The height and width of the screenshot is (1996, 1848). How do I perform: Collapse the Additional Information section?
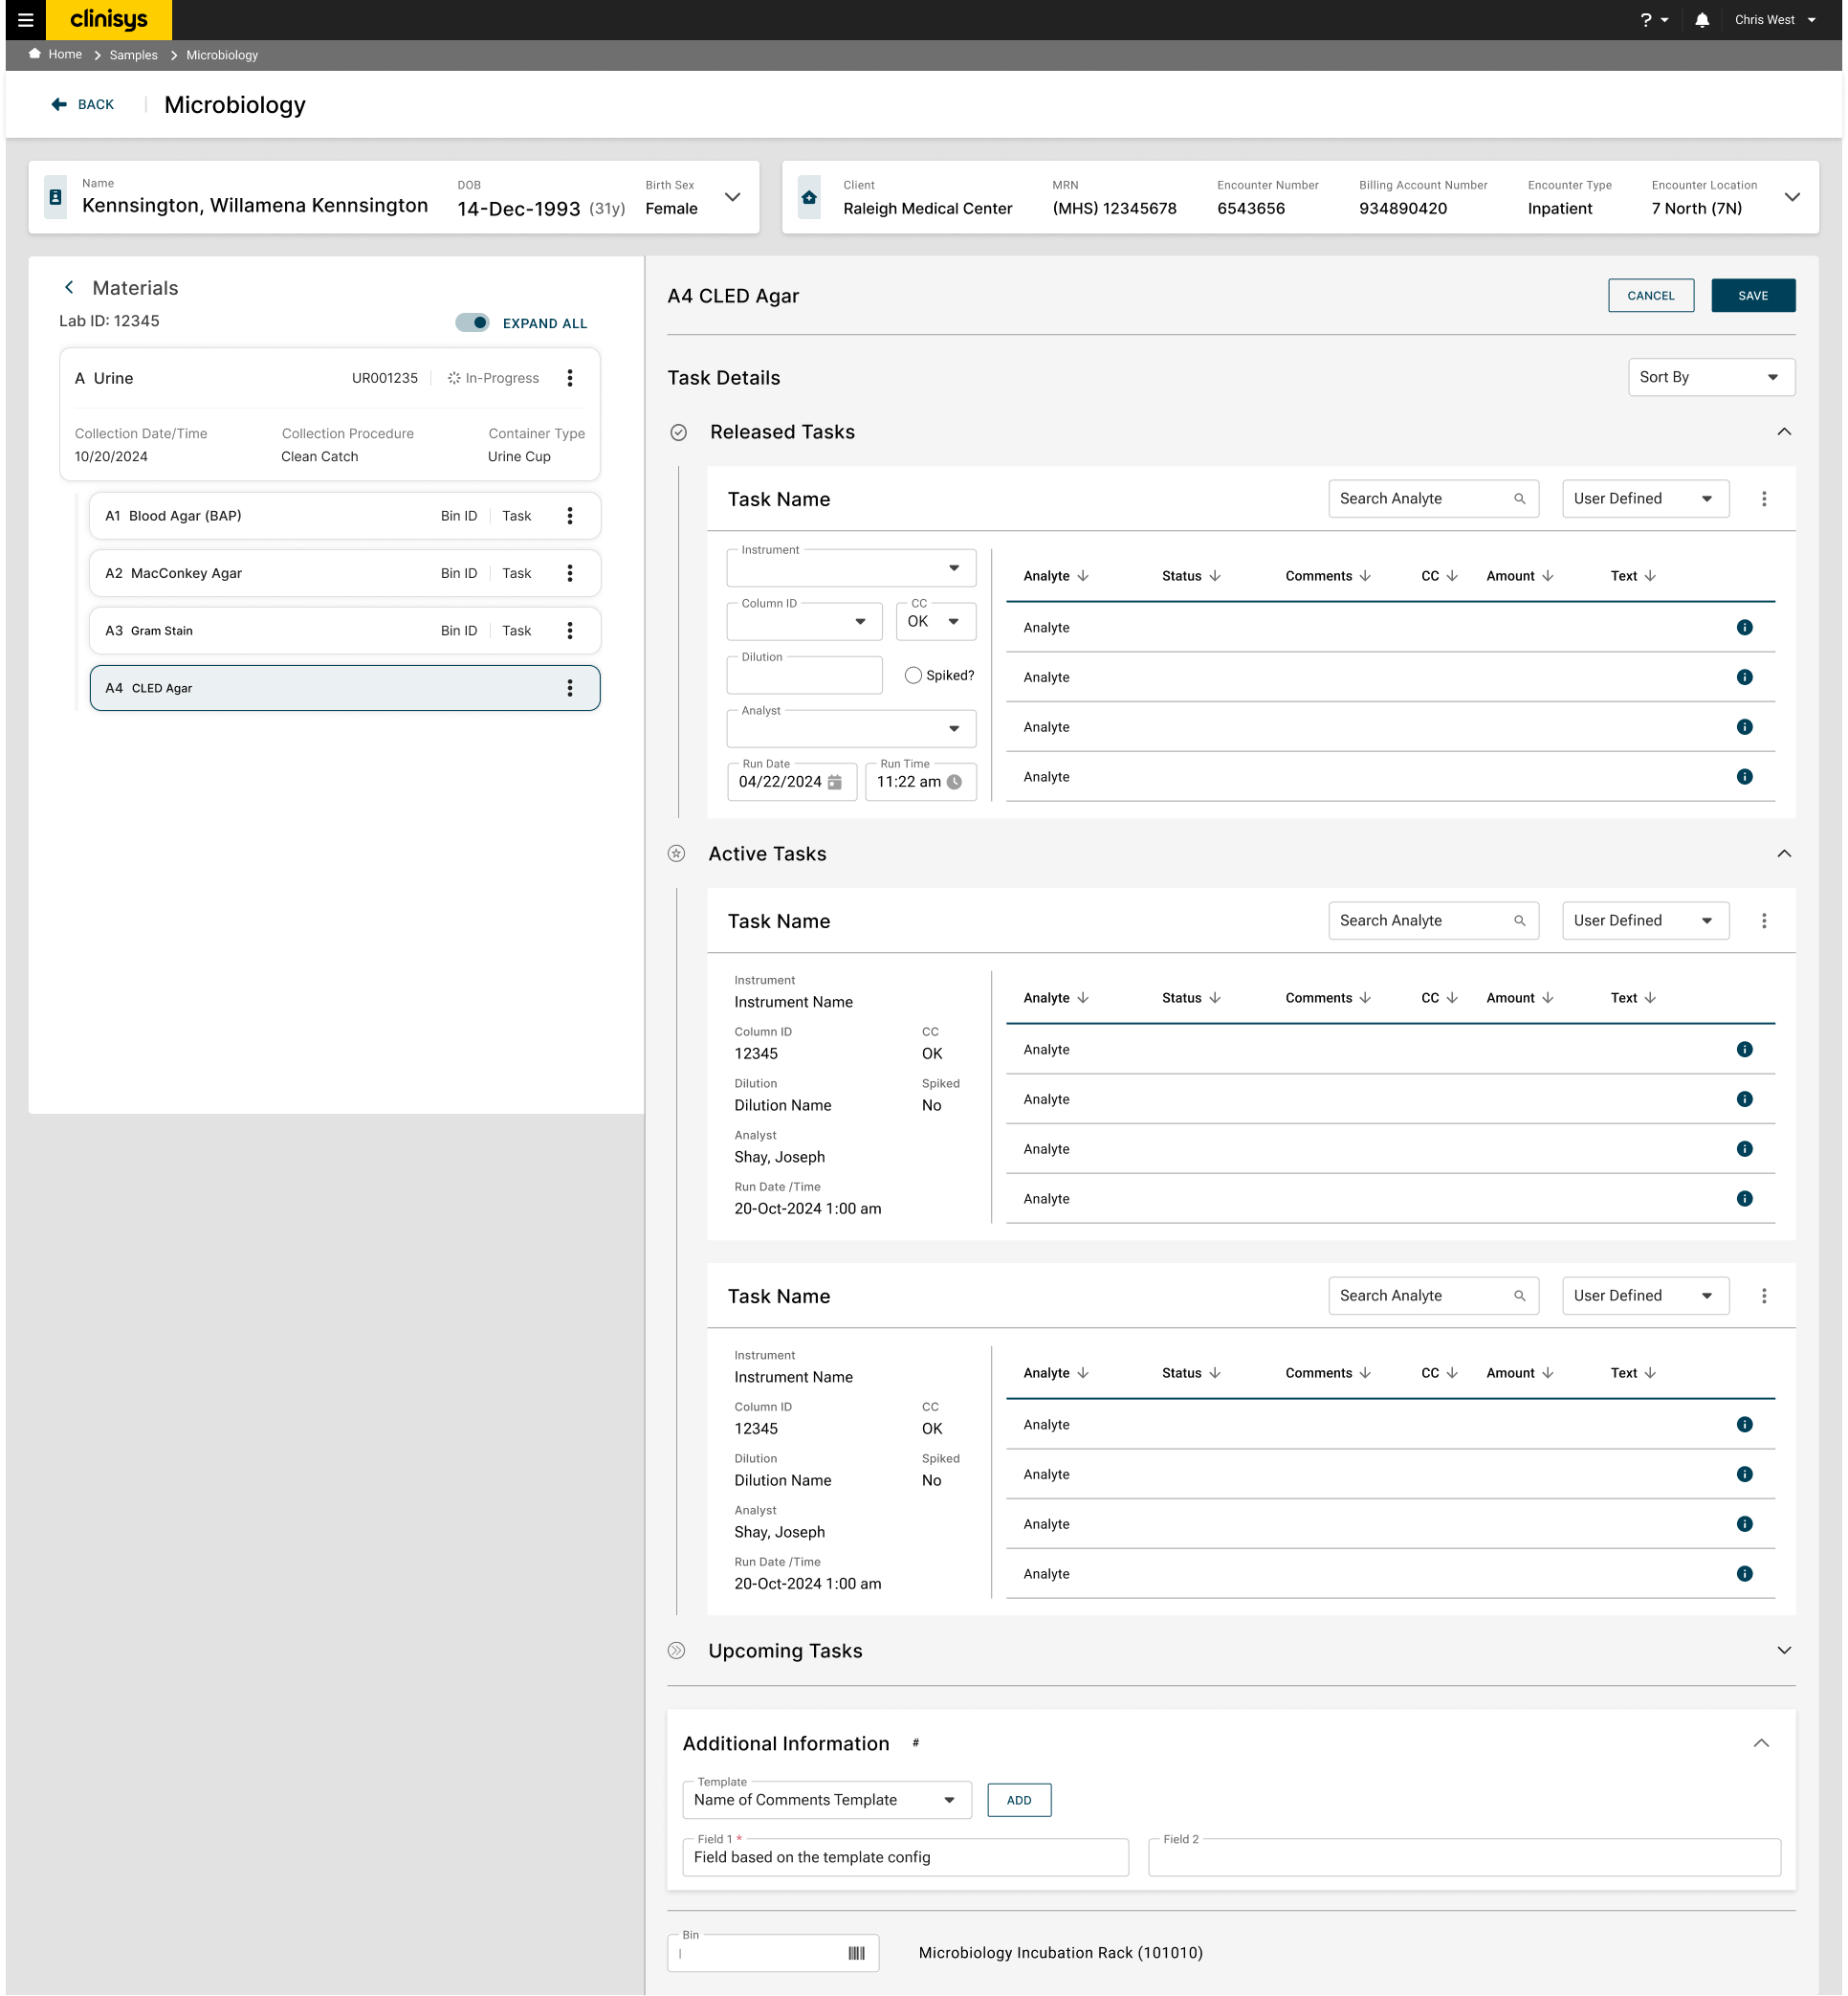(1761, 1744)
